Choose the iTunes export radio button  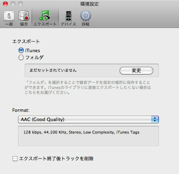21,50
